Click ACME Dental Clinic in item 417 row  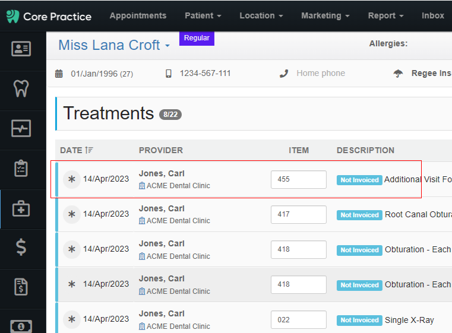pyautogui.click(x=178, y=221)
